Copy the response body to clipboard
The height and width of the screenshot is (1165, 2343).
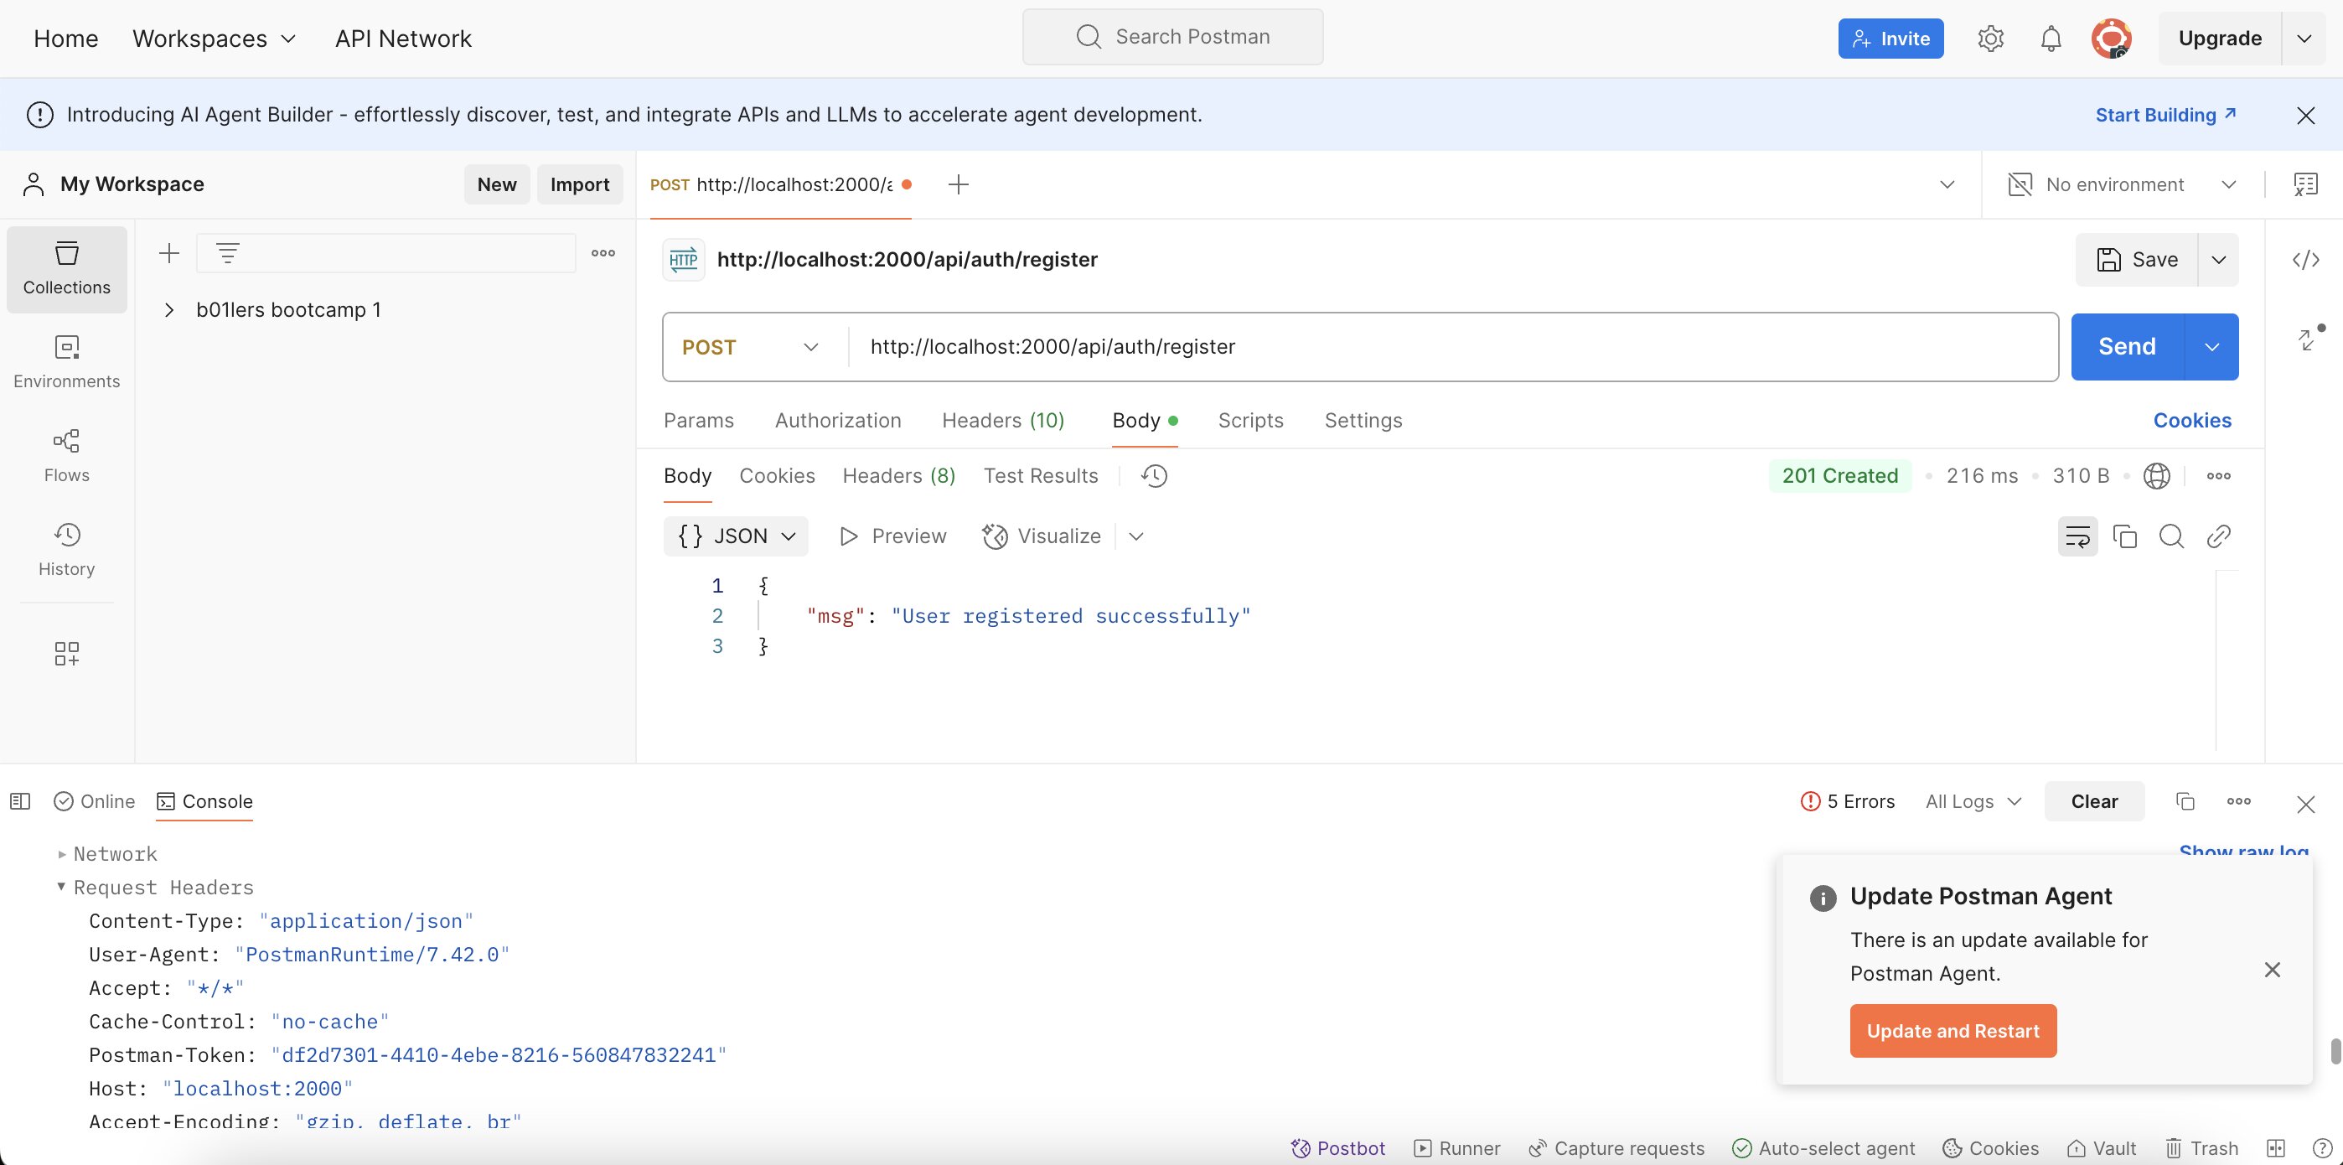click(x=2125, y=536)
